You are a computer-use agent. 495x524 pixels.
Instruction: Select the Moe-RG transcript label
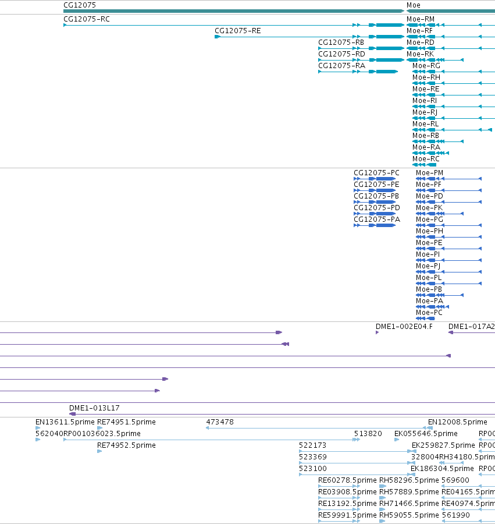(426, 66)
